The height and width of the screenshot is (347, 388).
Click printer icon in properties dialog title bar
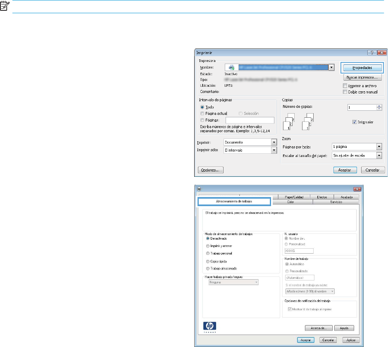point(199,189)
